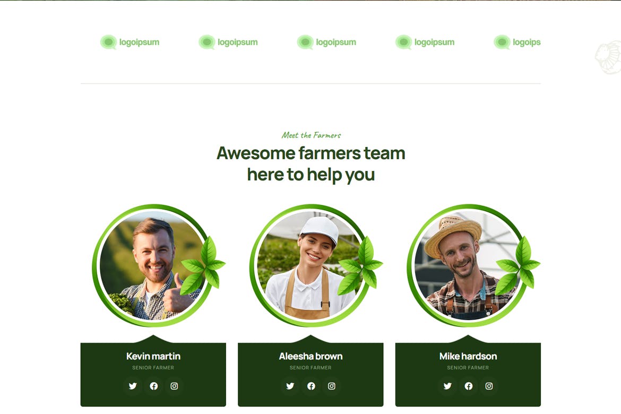Open Kevin martin's Twitter profile icon

tap(133, 386)
